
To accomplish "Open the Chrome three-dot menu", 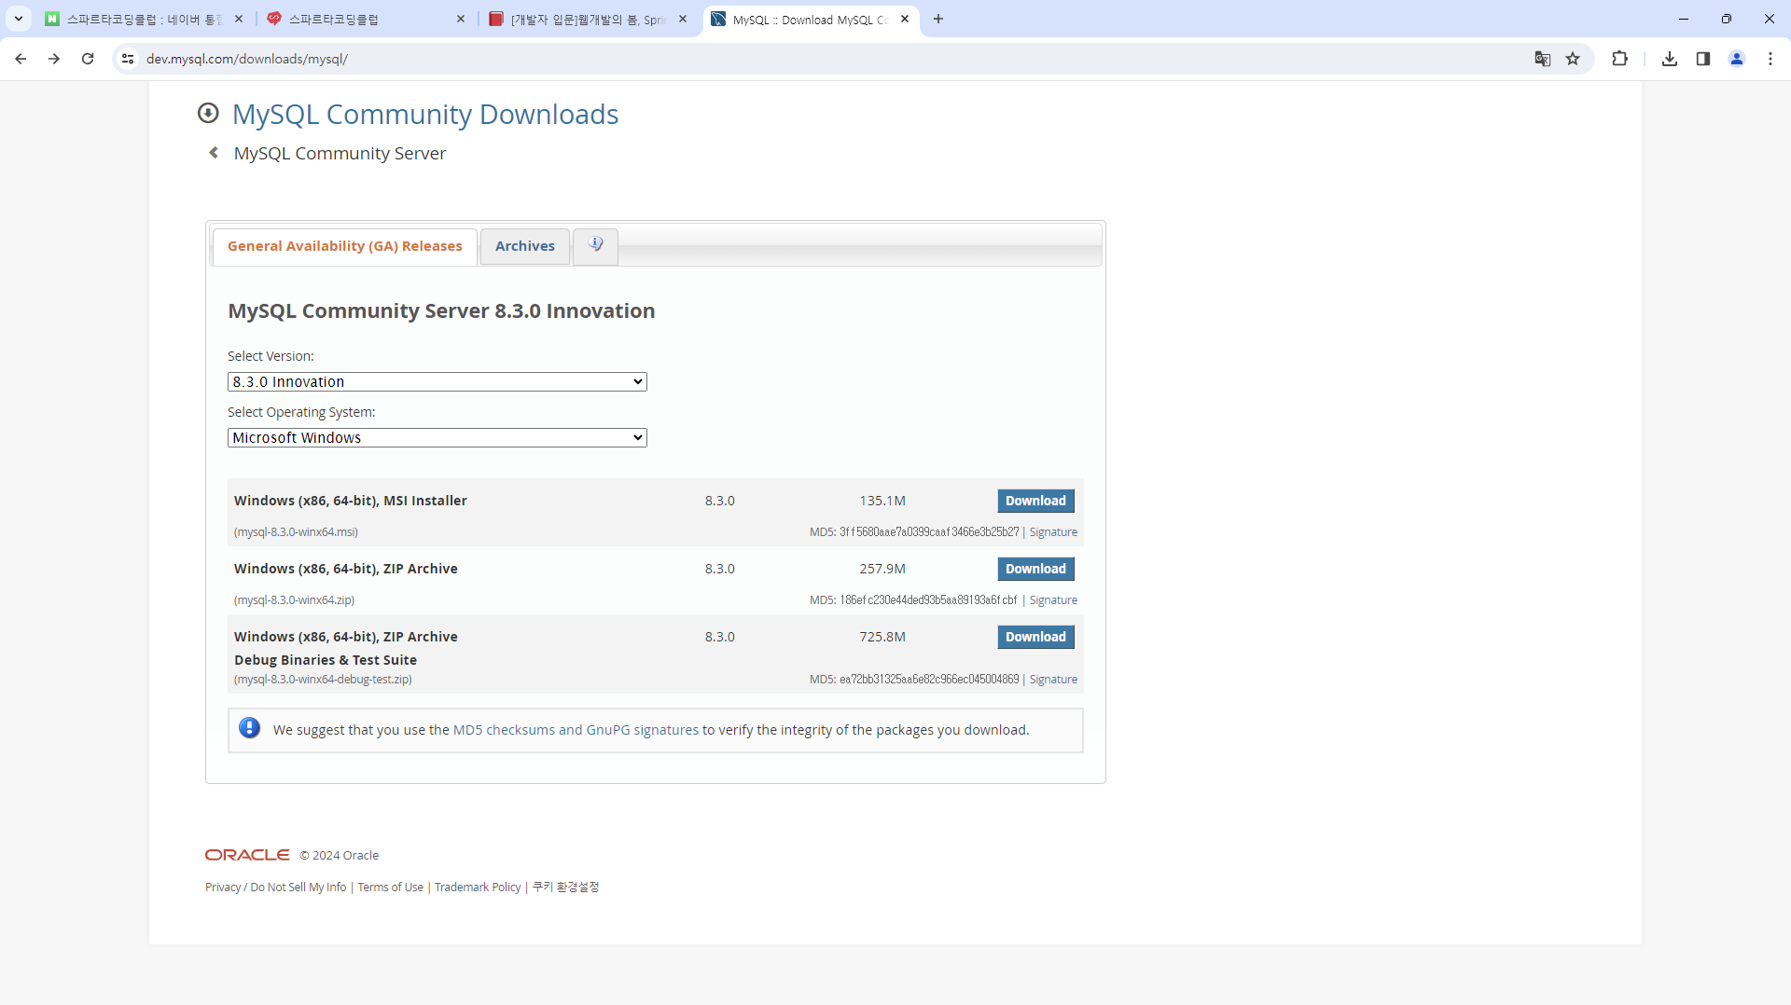I will (1770, 59).
